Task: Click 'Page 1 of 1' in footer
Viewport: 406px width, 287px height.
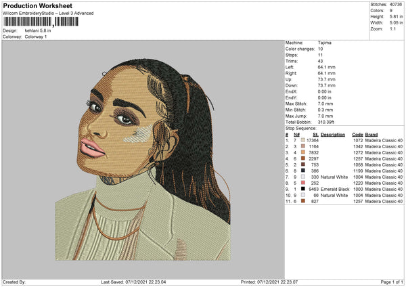Action: tap(392, 282)
